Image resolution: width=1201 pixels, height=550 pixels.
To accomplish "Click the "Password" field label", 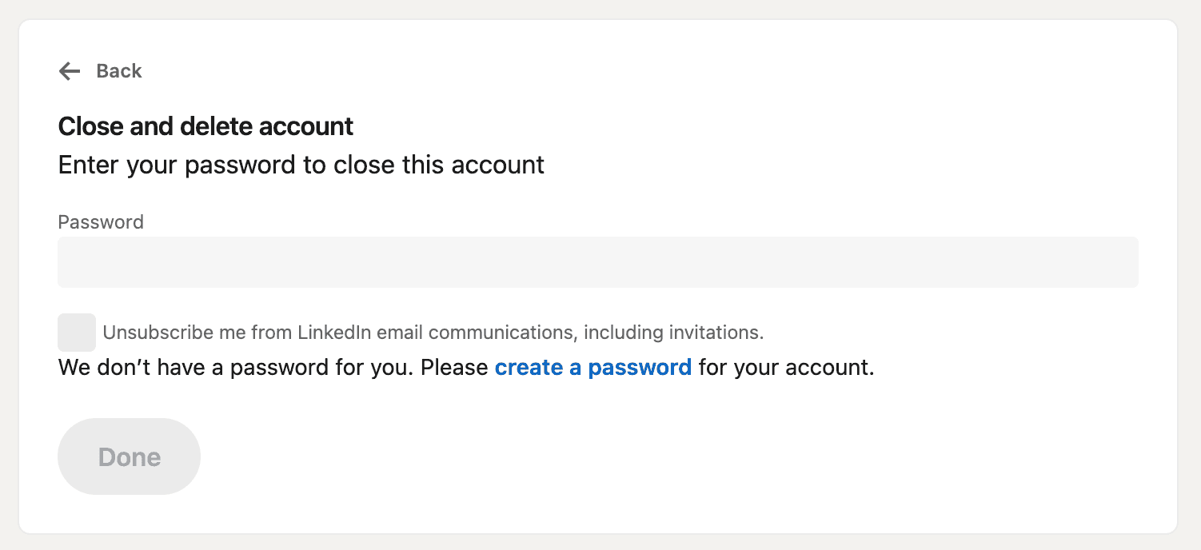I will click(x=101, y=222).
